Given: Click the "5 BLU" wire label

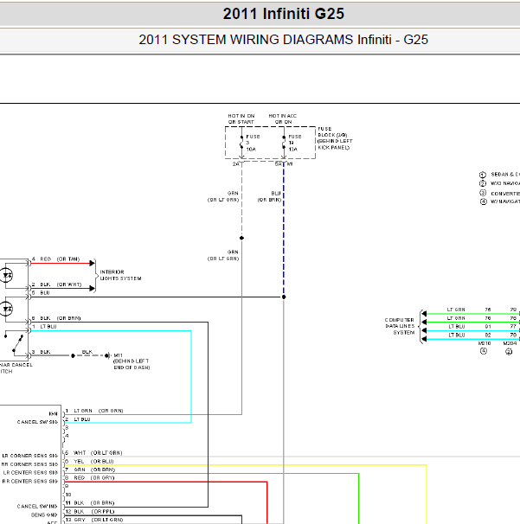Looking at the screenshot, I should tap(41, 293).
